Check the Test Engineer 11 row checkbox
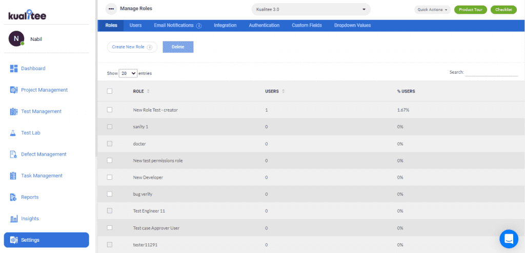Image resolution: width=525 pixels, height=253 pixels. [110, 211]
